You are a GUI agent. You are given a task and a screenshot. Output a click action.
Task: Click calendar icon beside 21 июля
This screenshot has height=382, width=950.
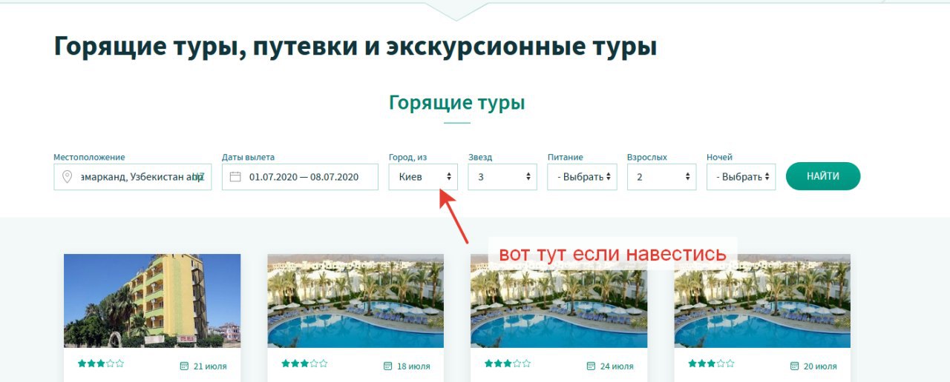[x=184, y=366]
